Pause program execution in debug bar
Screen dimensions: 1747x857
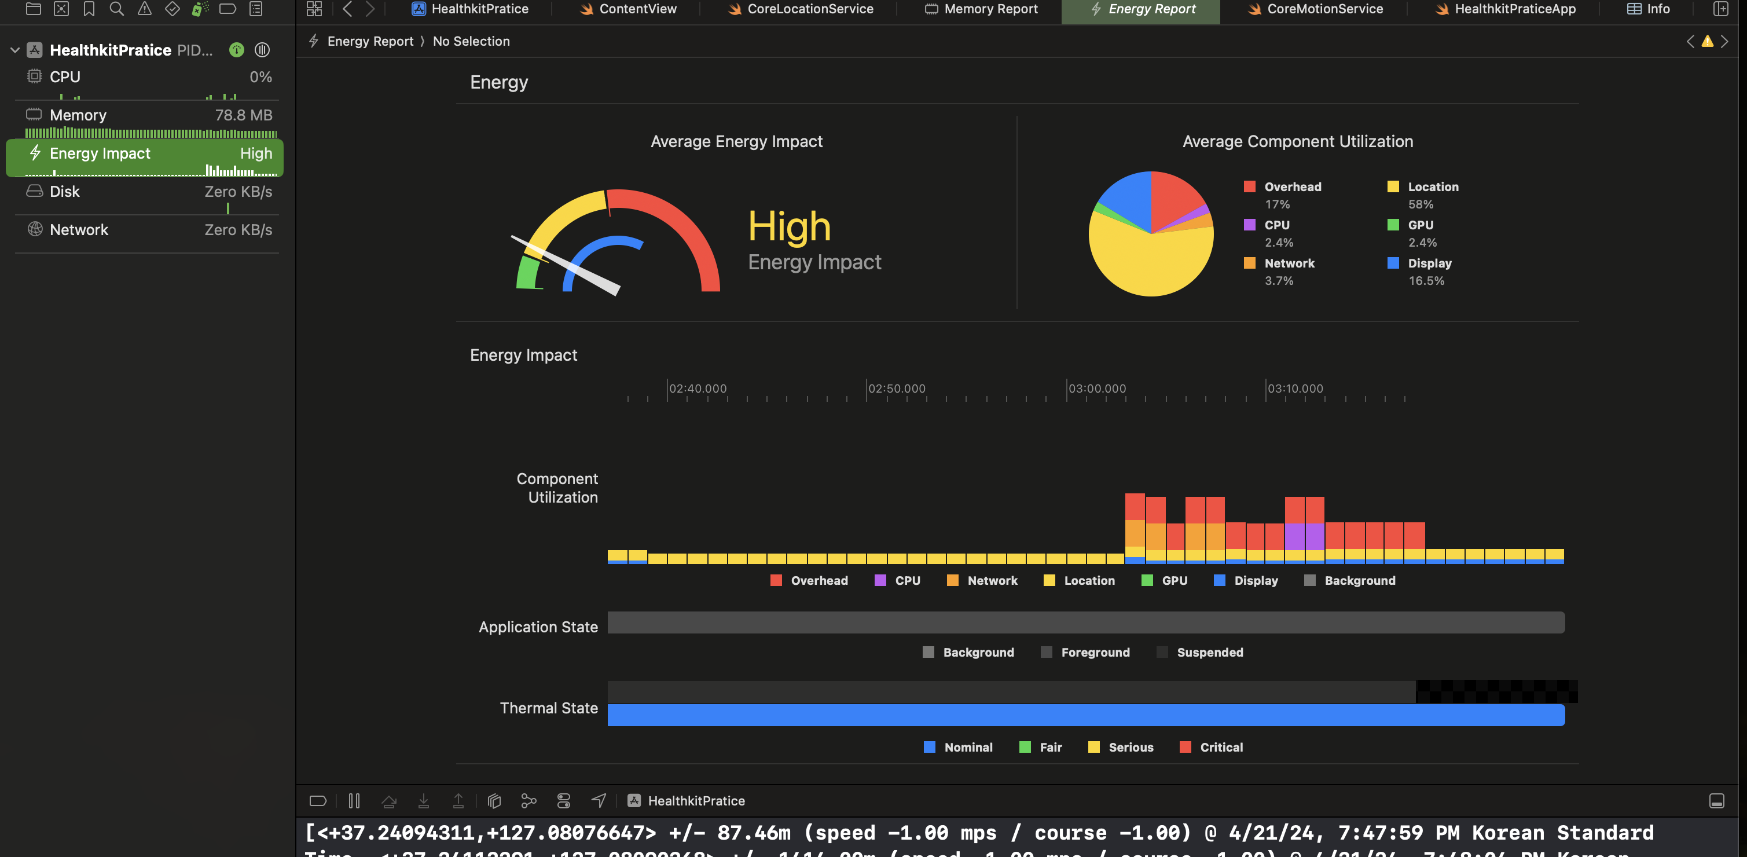coord(354,801)
